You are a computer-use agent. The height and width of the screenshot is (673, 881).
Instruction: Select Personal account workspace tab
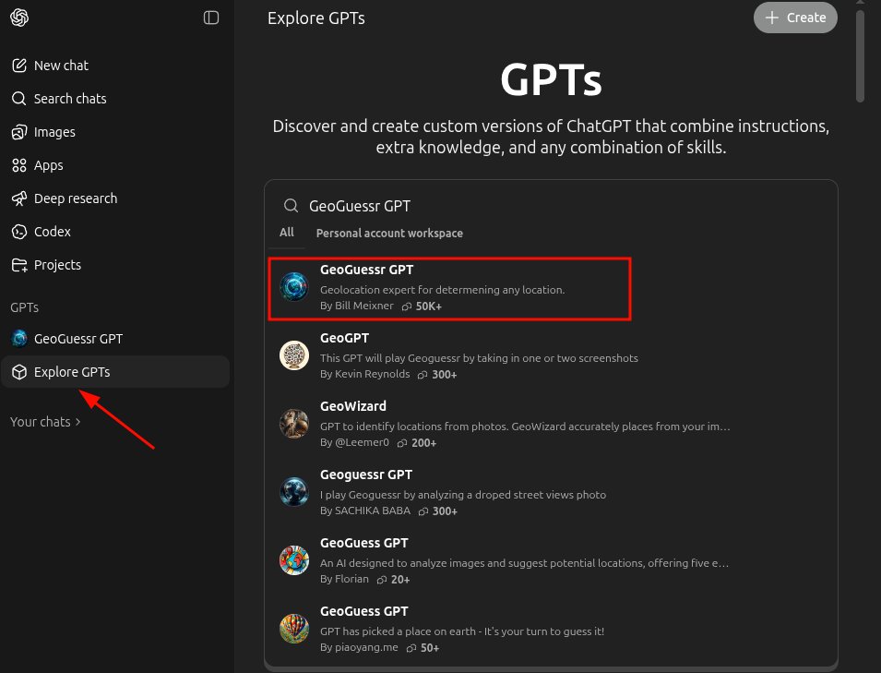pyautogui.click(x=389, y=233)
